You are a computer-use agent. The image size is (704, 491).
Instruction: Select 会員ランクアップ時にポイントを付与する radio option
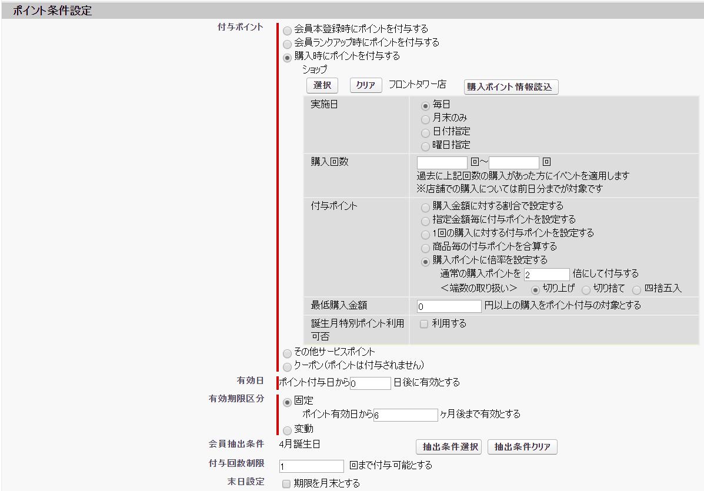[x=287, y=44]
